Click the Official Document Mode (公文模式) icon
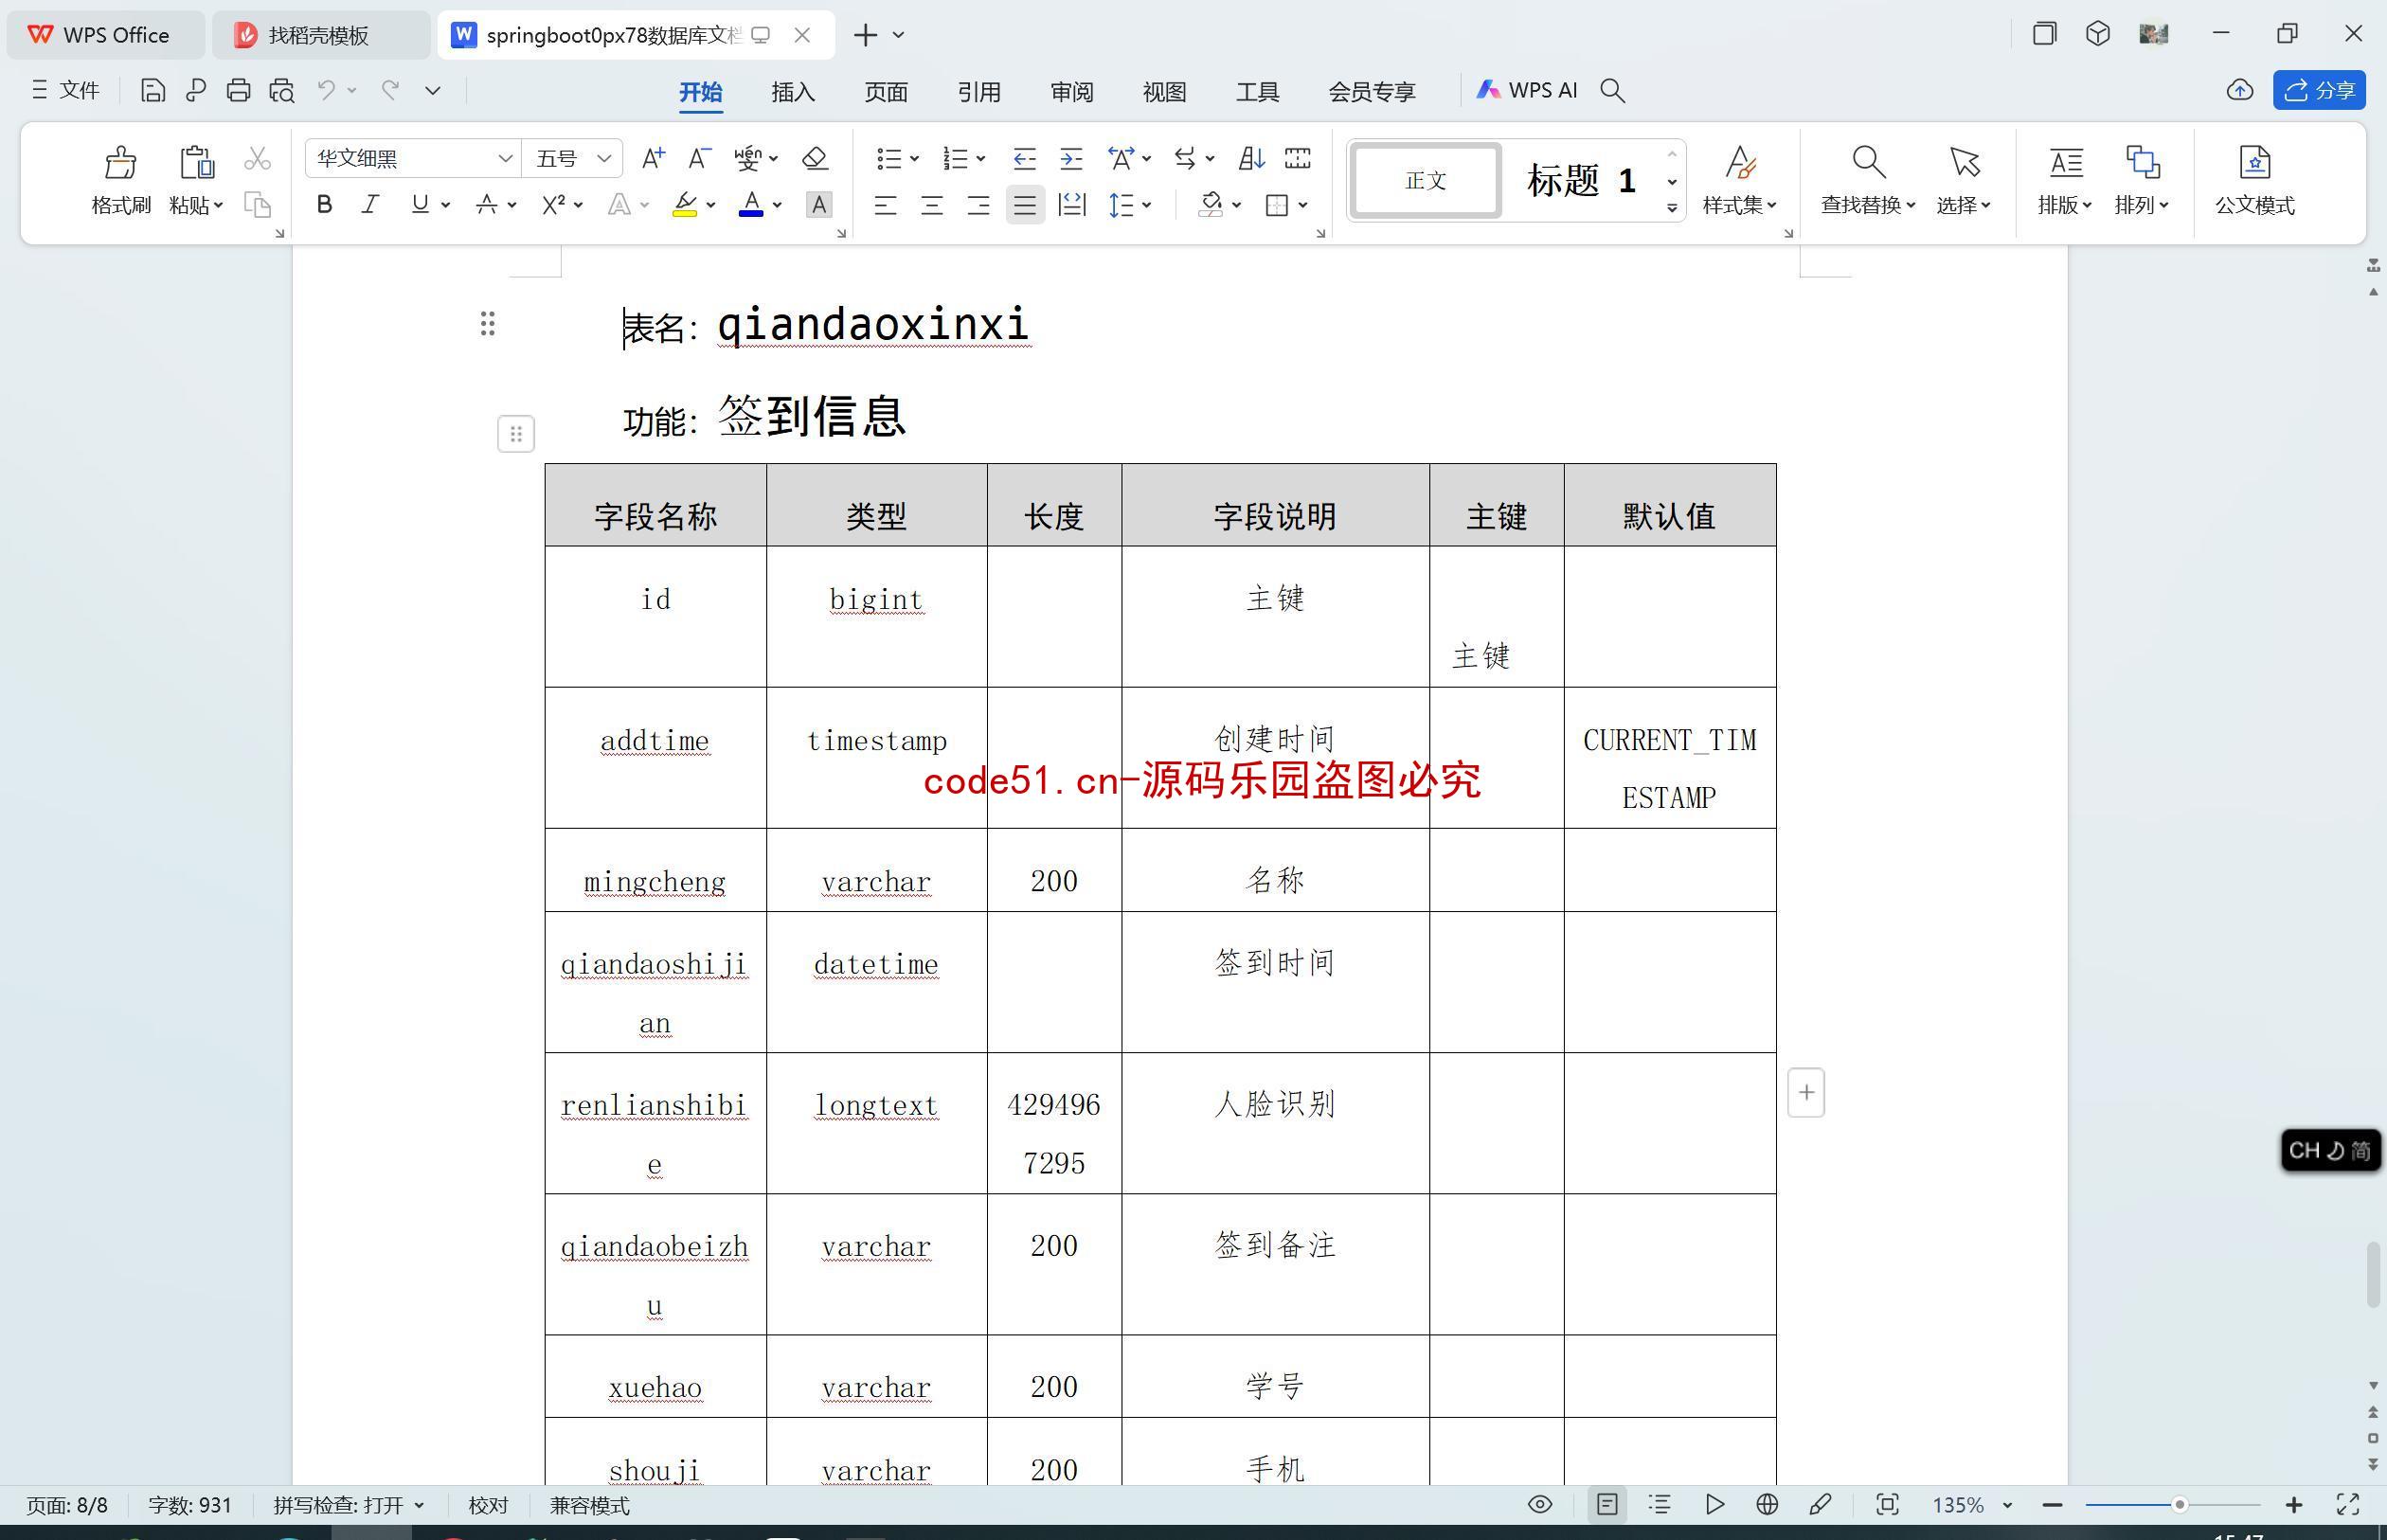 (x=2254, y=162)
